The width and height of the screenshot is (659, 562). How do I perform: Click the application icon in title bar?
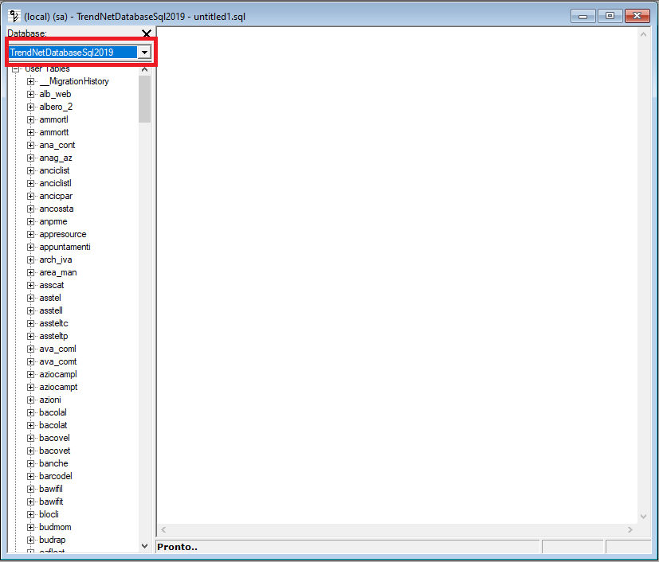click(14, 17)
